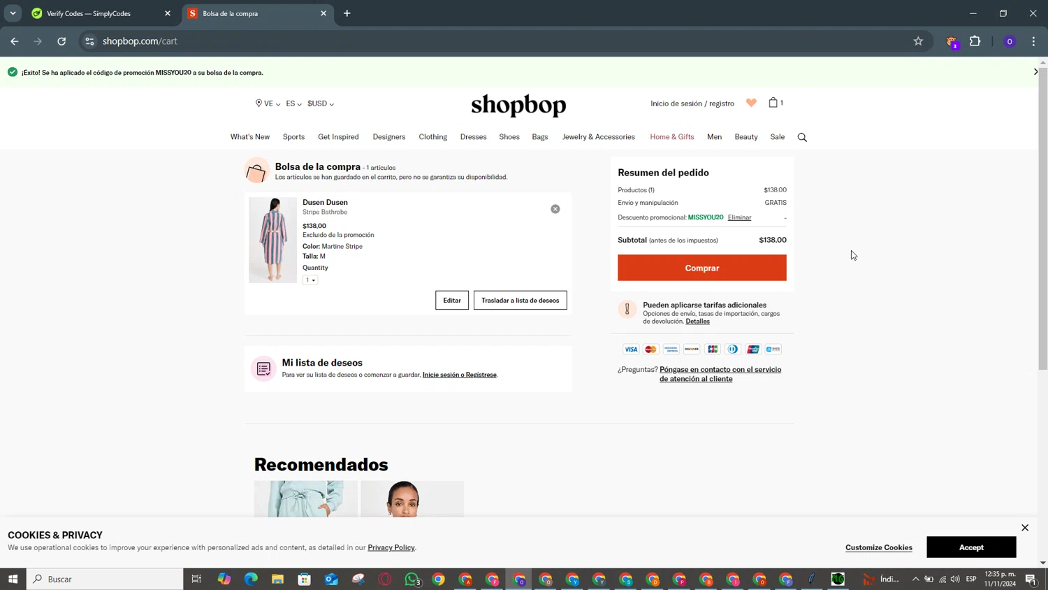The height and width of the screenshot is (590, 1048).
Task: Open the wishlist heart icon
Action: pos(751,103)
